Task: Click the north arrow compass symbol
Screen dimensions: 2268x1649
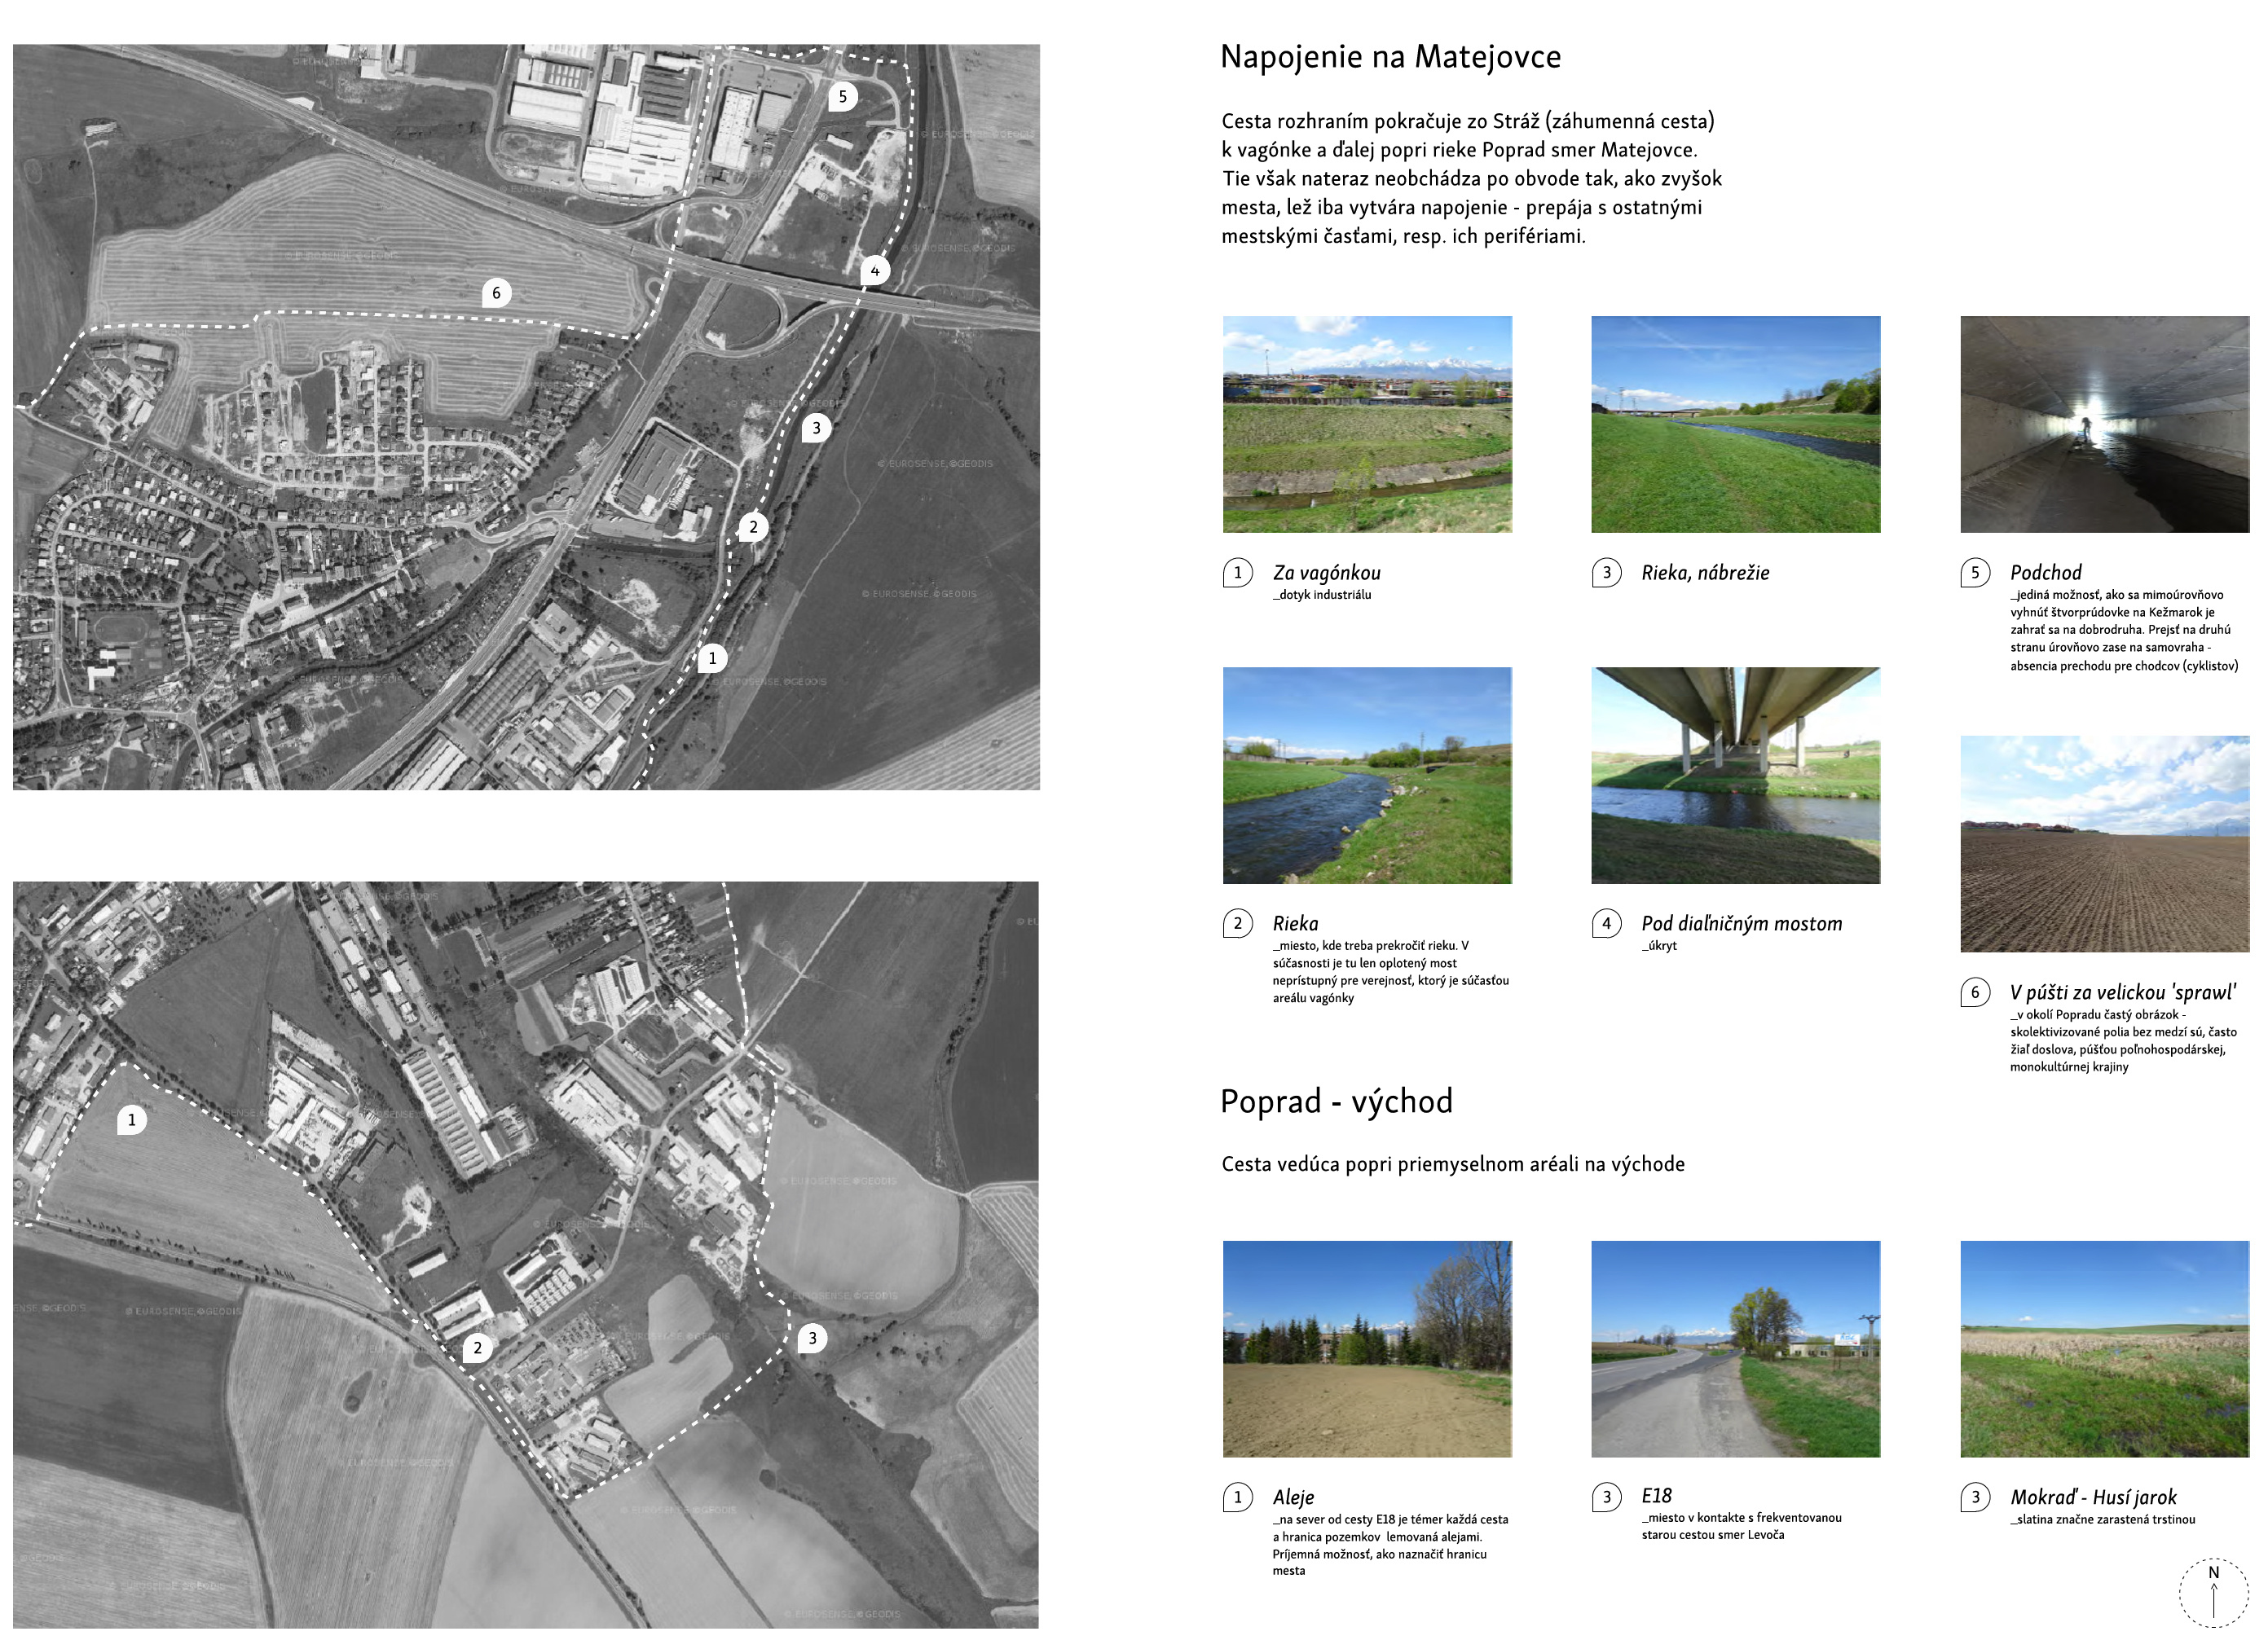Action: point(2213,1592)
